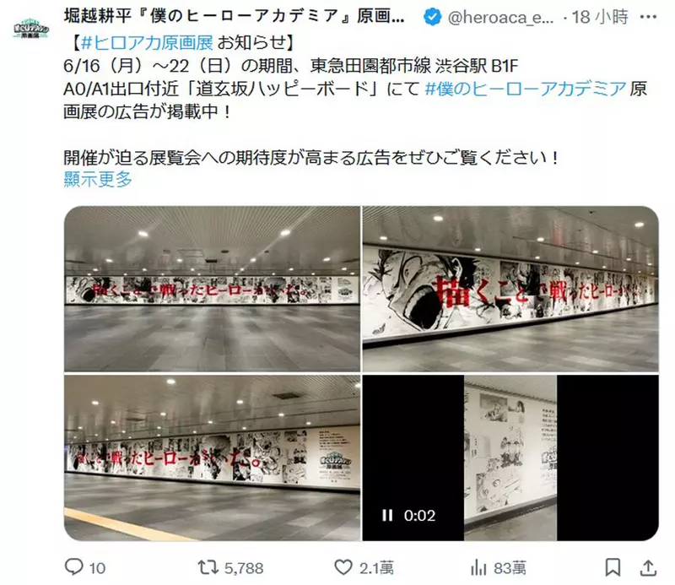Bookmark this post
Viewport: 675px width, 585px height.
[x=613, y=567]
